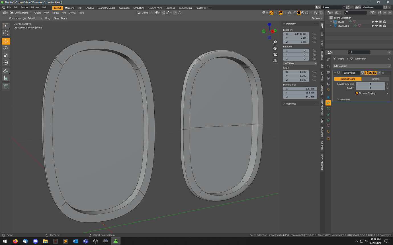The height and width of the screenshot is (245, 393).
Task: Select the Cursor tool in viewport toolbar
Action: pos(6,33)
